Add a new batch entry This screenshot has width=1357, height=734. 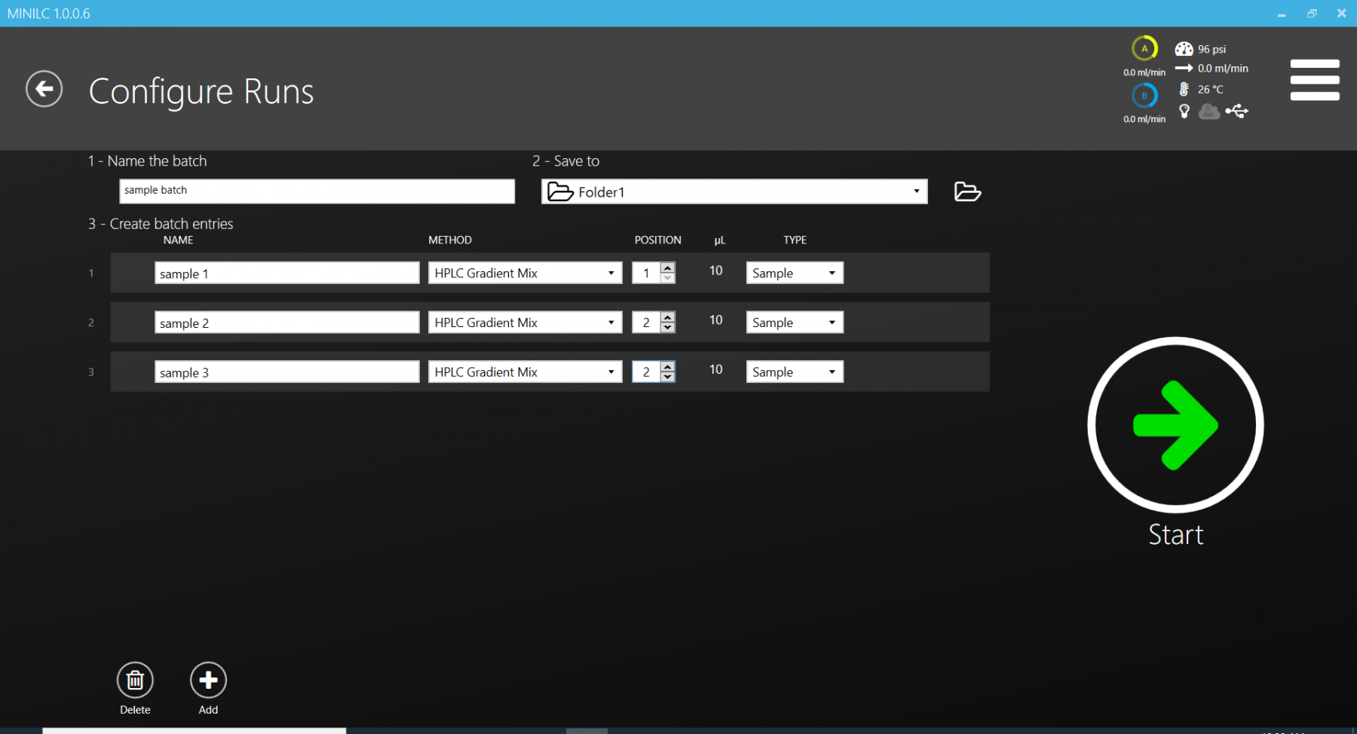coord(208,680)
